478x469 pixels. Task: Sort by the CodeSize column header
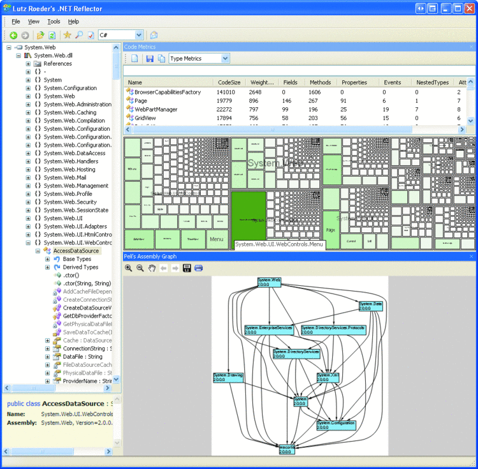point(229,82)
